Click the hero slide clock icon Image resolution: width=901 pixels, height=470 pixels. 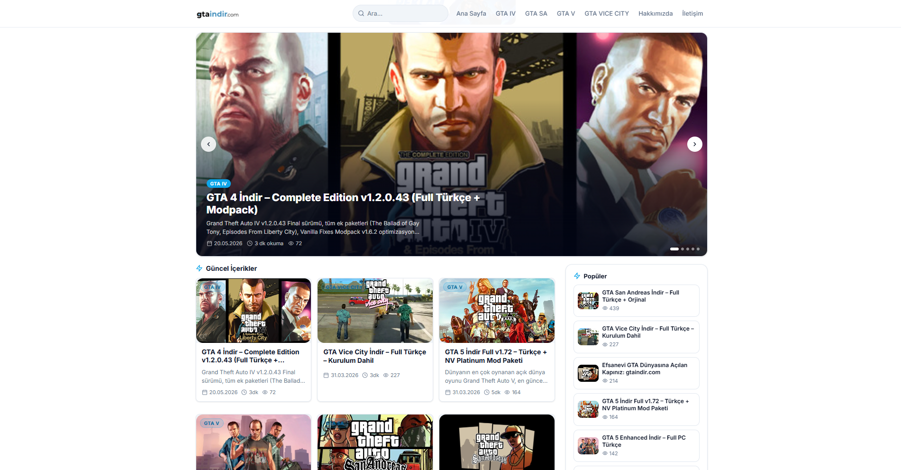[x=250, y=243]
